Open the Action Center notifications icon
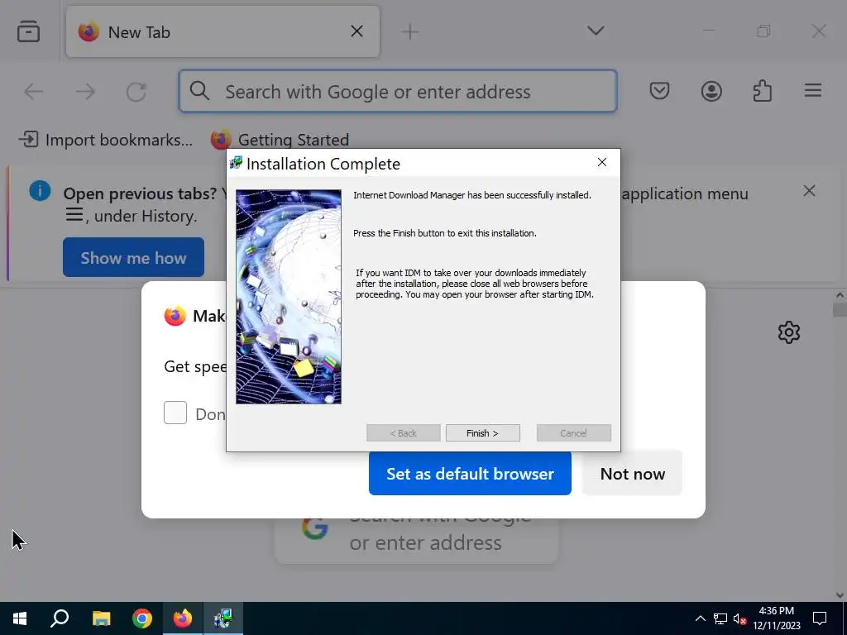Screen dimensions: 847x635 [820, 618]
